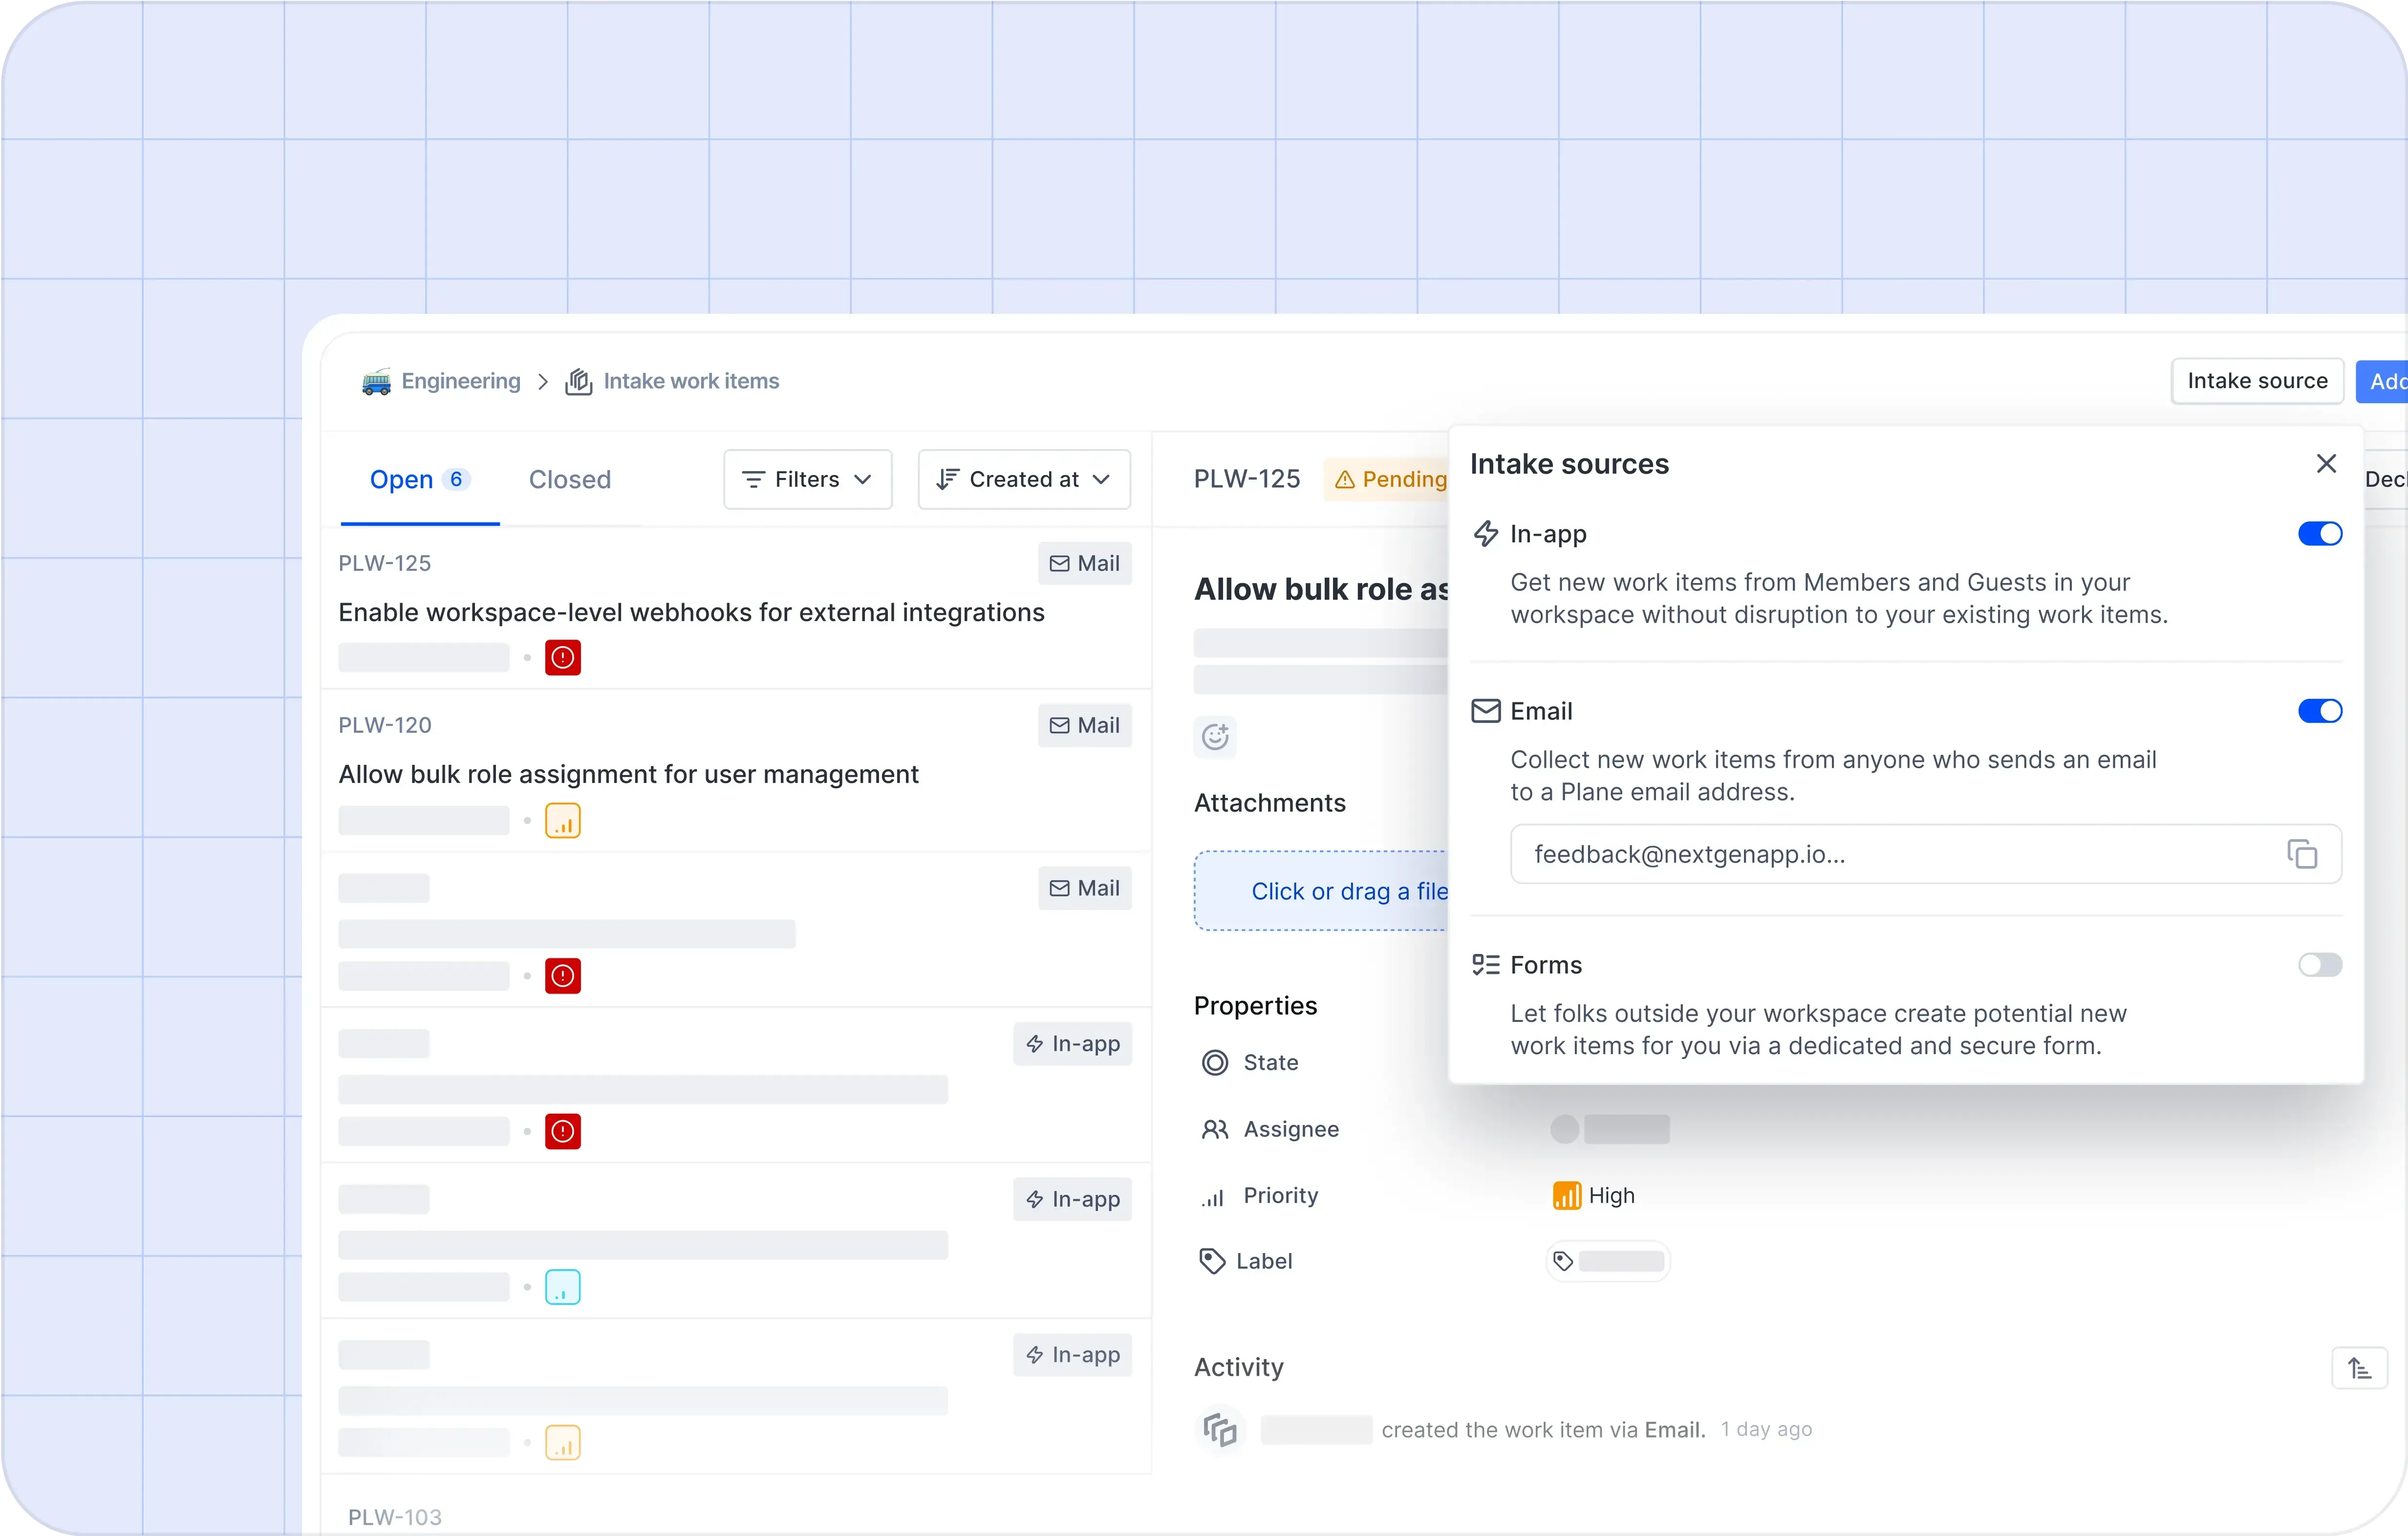Click the orange priority icon on PLW-120
This screenshot has height=1536, width=2408.
[563, 821]
